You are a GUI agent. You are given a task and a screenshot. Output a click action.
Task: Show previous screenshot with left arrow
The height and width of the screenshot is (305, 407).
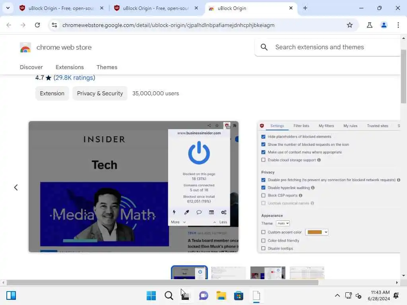pyautogui.click(x=16, y=187)
